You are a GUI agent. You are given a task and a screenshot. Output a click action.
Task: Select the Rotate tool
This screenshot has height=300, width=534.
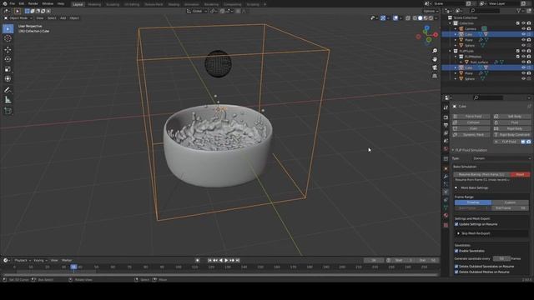(x=8, y=59)
